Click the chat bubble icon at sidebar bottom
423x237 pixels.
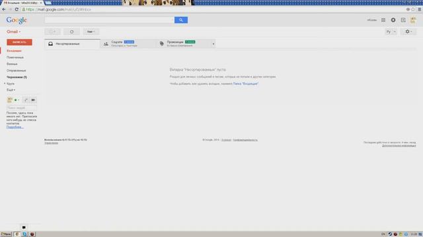(x=24, y=227)
